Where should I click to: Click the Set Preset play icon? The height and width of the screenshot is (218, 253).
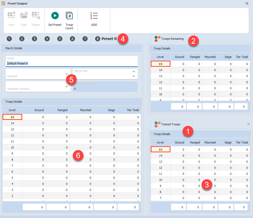pos(55,16)
